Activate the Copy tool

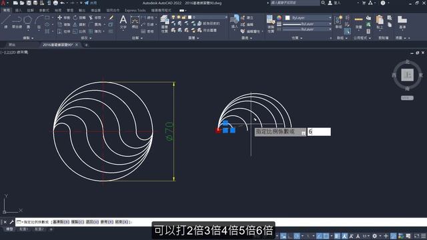[x=64, y=25]
